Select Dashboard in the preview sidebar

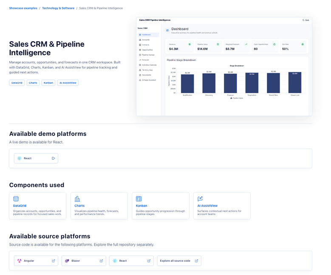(x=148, y=34)
